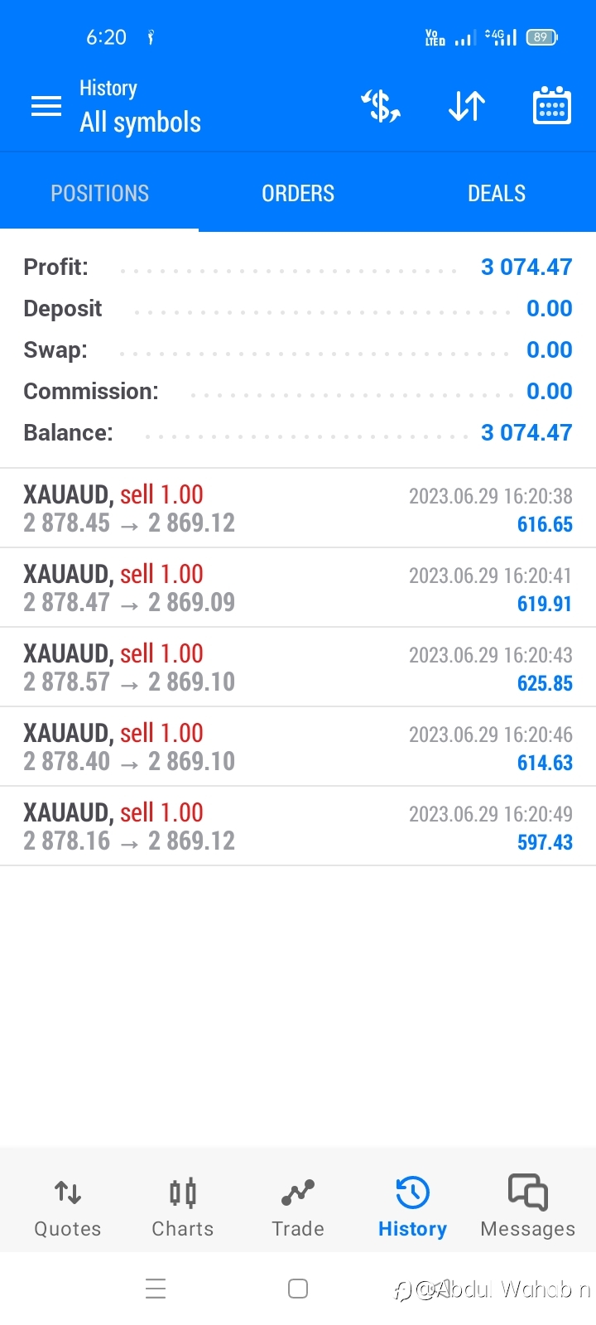Tap the sort arrows icon
Viewport: 596px width, 1325px height.
tap(467, 106)
